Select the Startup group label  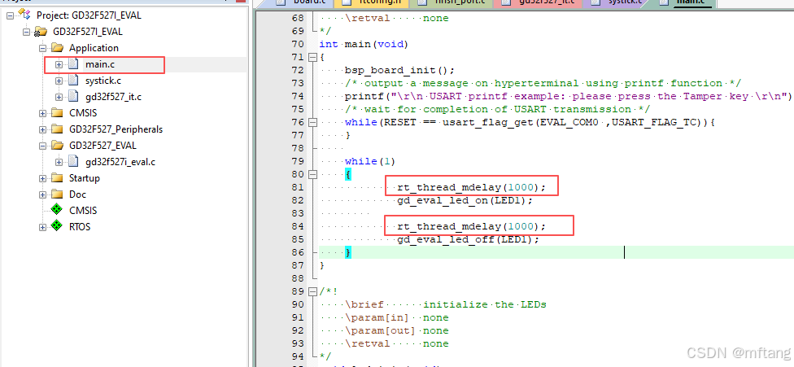point(85,178)
